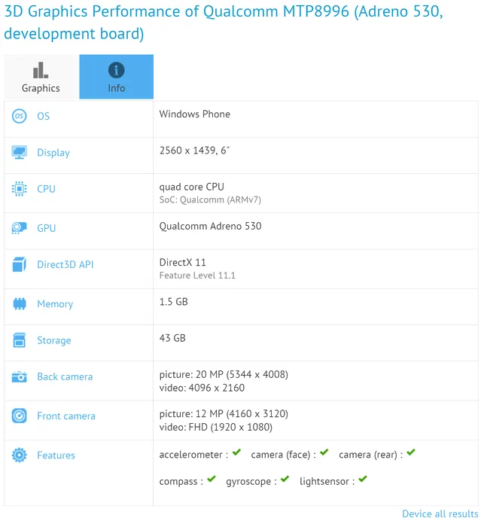Click the Front camera icon
Image resolution: width=487 pixels, height=527 pixels.
coord(20,416)
